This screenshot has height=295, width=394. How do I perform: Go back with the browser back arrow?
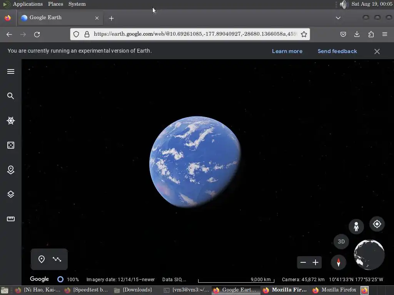coord(9,34)
